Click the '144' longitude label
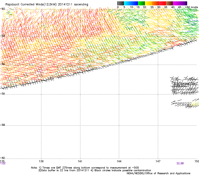This screenshot has height=175, width=199. point(119,161)
